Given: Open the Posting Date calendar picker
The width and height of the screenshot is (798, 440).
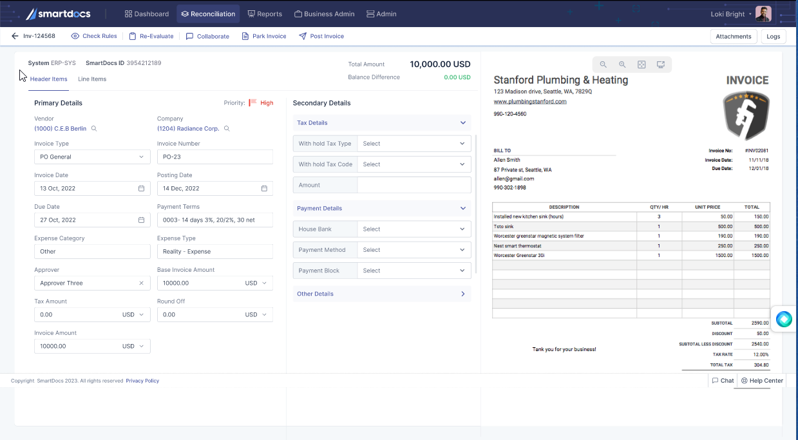Looking at the screenshot, I should tap(264, 188).
